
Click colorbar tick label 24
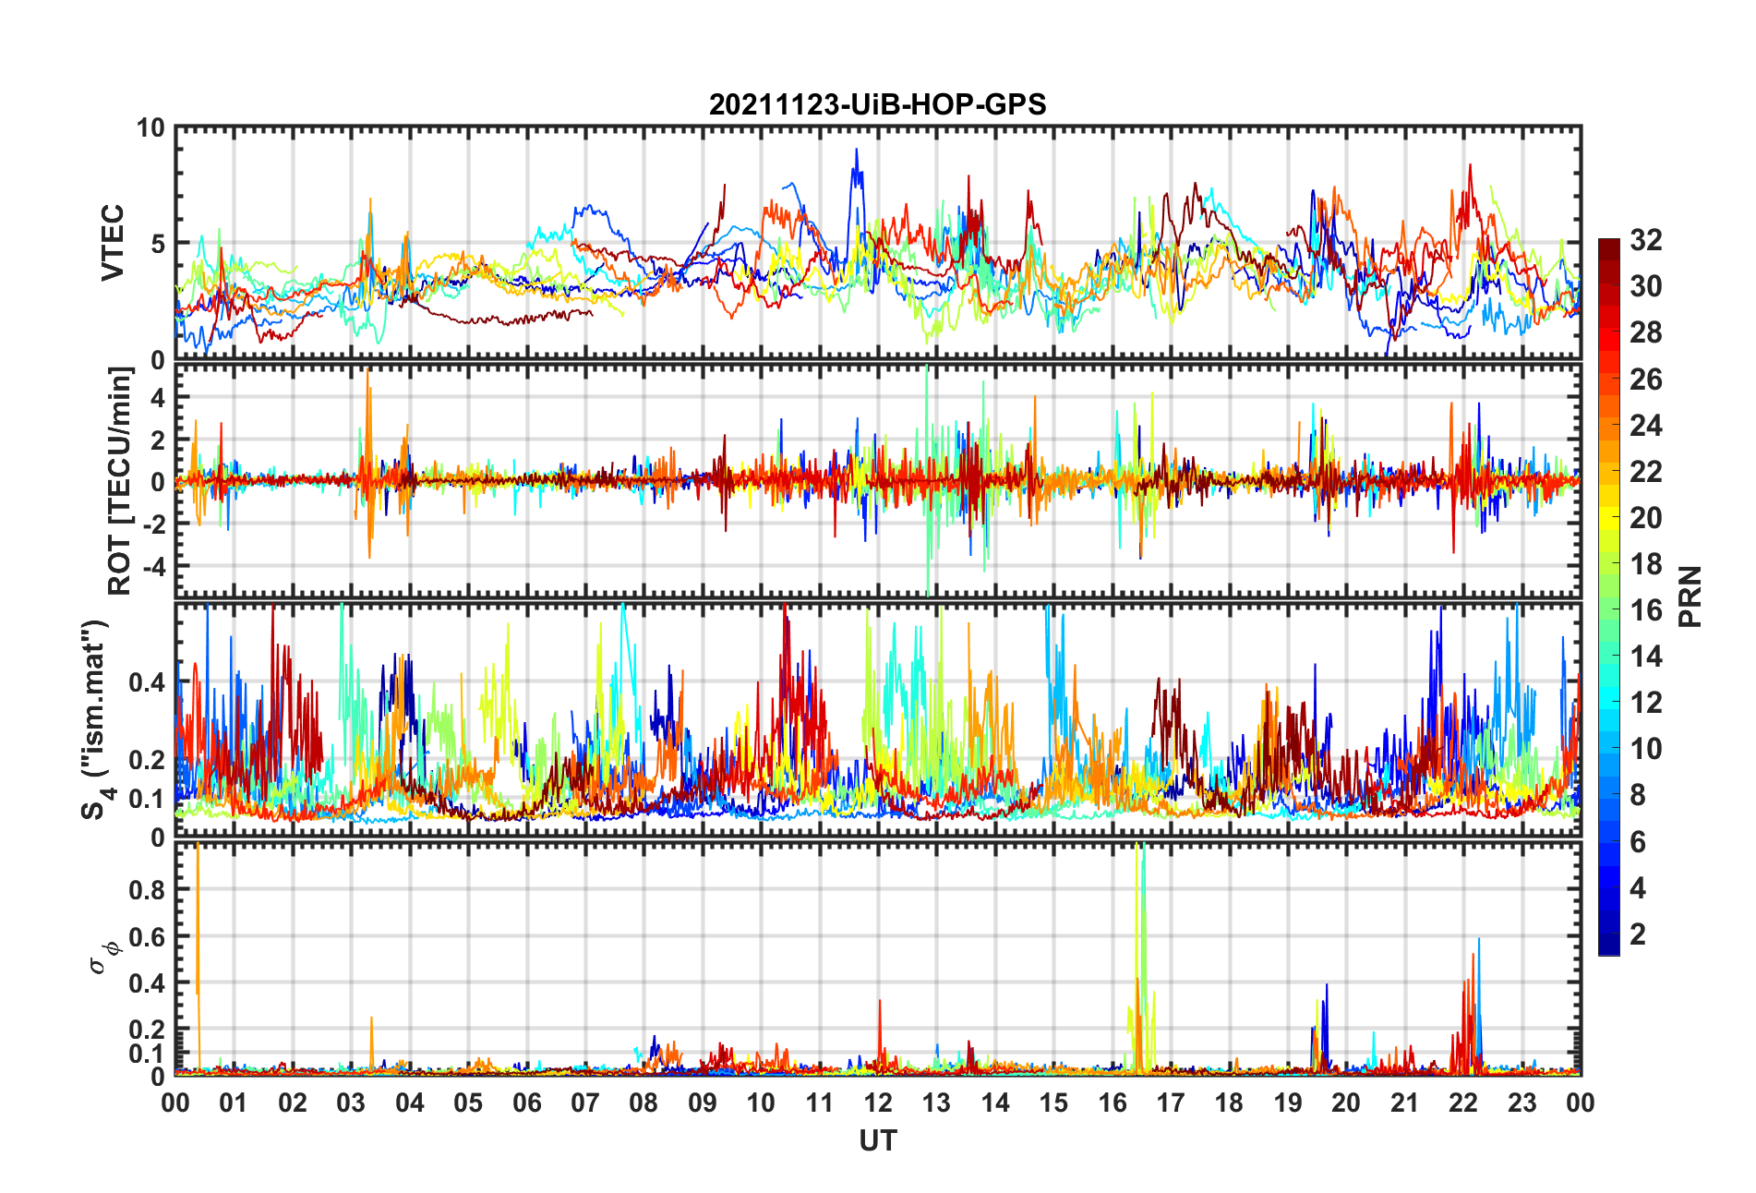(1645, 426)
